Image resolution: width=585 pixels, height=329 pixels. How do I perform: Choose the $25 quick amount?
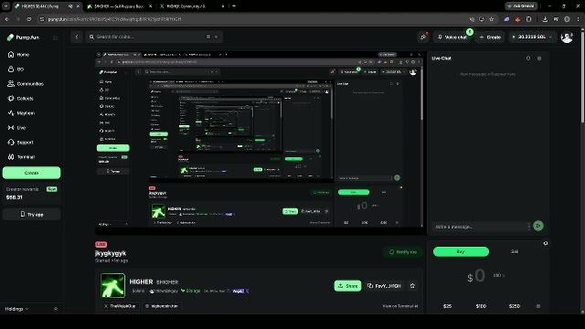(x=447, y=306)
